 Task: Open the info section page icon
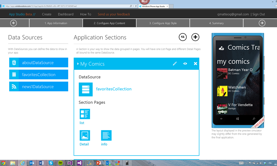(106, 135)
